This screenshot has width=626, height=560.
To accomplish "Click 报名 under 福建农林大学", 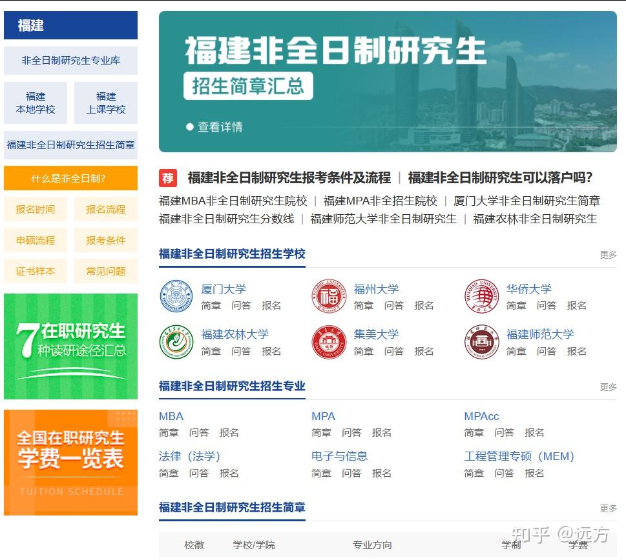I will coord(271,352).
